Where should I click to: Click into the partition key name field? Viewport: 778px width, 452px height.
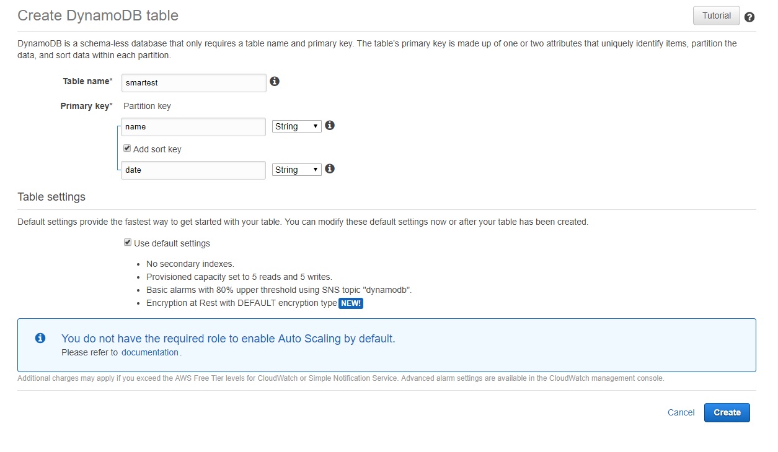tap(193, 126)
